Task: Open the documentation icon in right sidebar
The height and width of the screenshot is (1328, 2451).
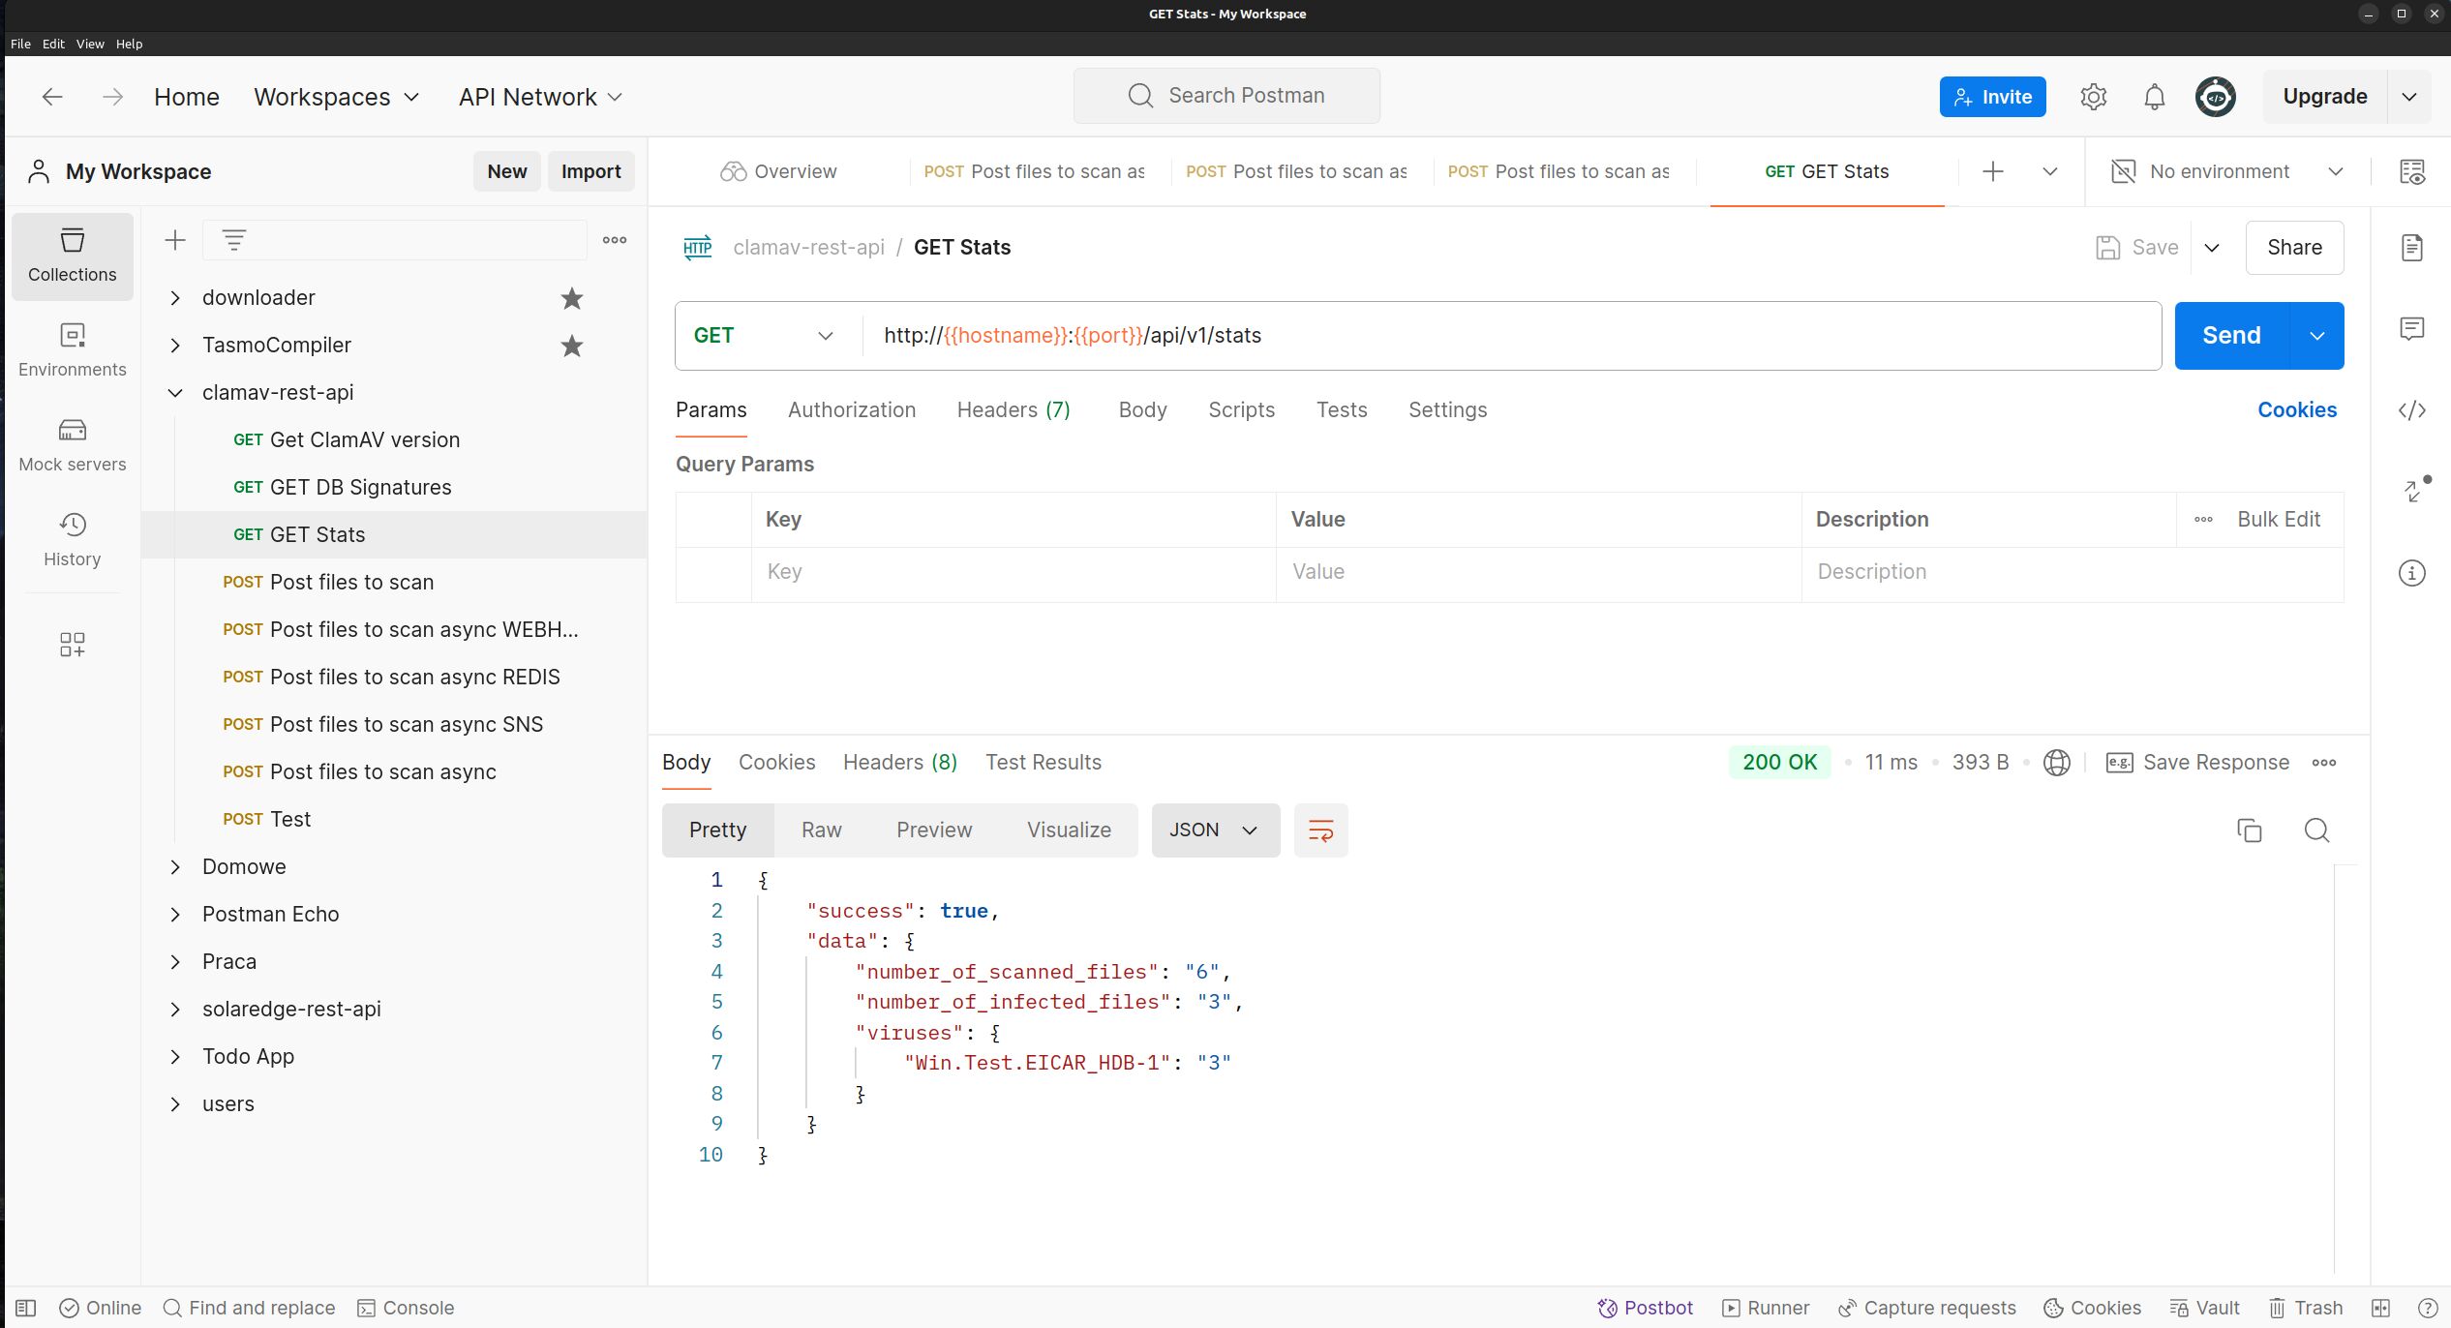Action: pyautogui.click(x=2411, y=248)
